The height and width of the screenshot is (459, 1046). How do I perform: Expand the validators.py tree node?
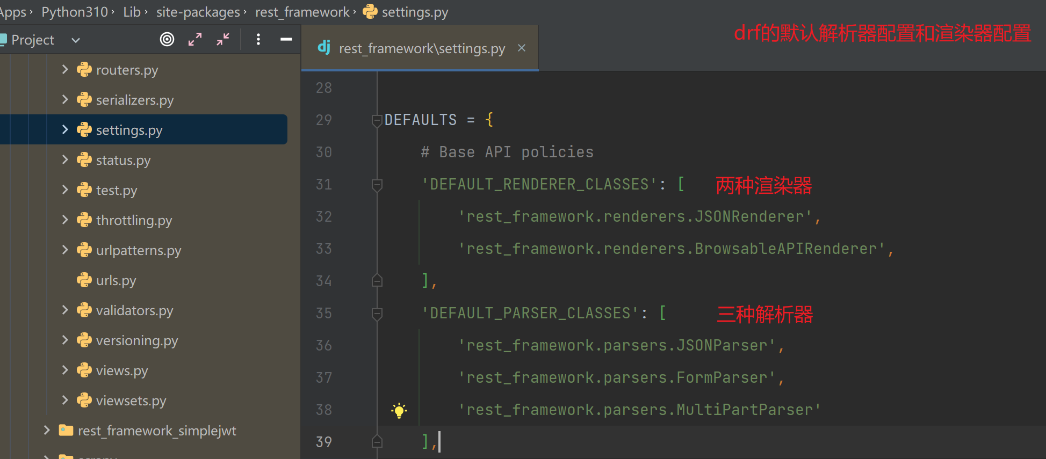point(65,310)
